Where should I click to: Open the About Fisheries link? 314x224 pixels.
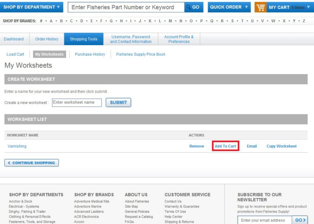click(137, 201)
